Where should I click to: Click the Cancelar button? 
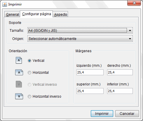click(127, 113)
